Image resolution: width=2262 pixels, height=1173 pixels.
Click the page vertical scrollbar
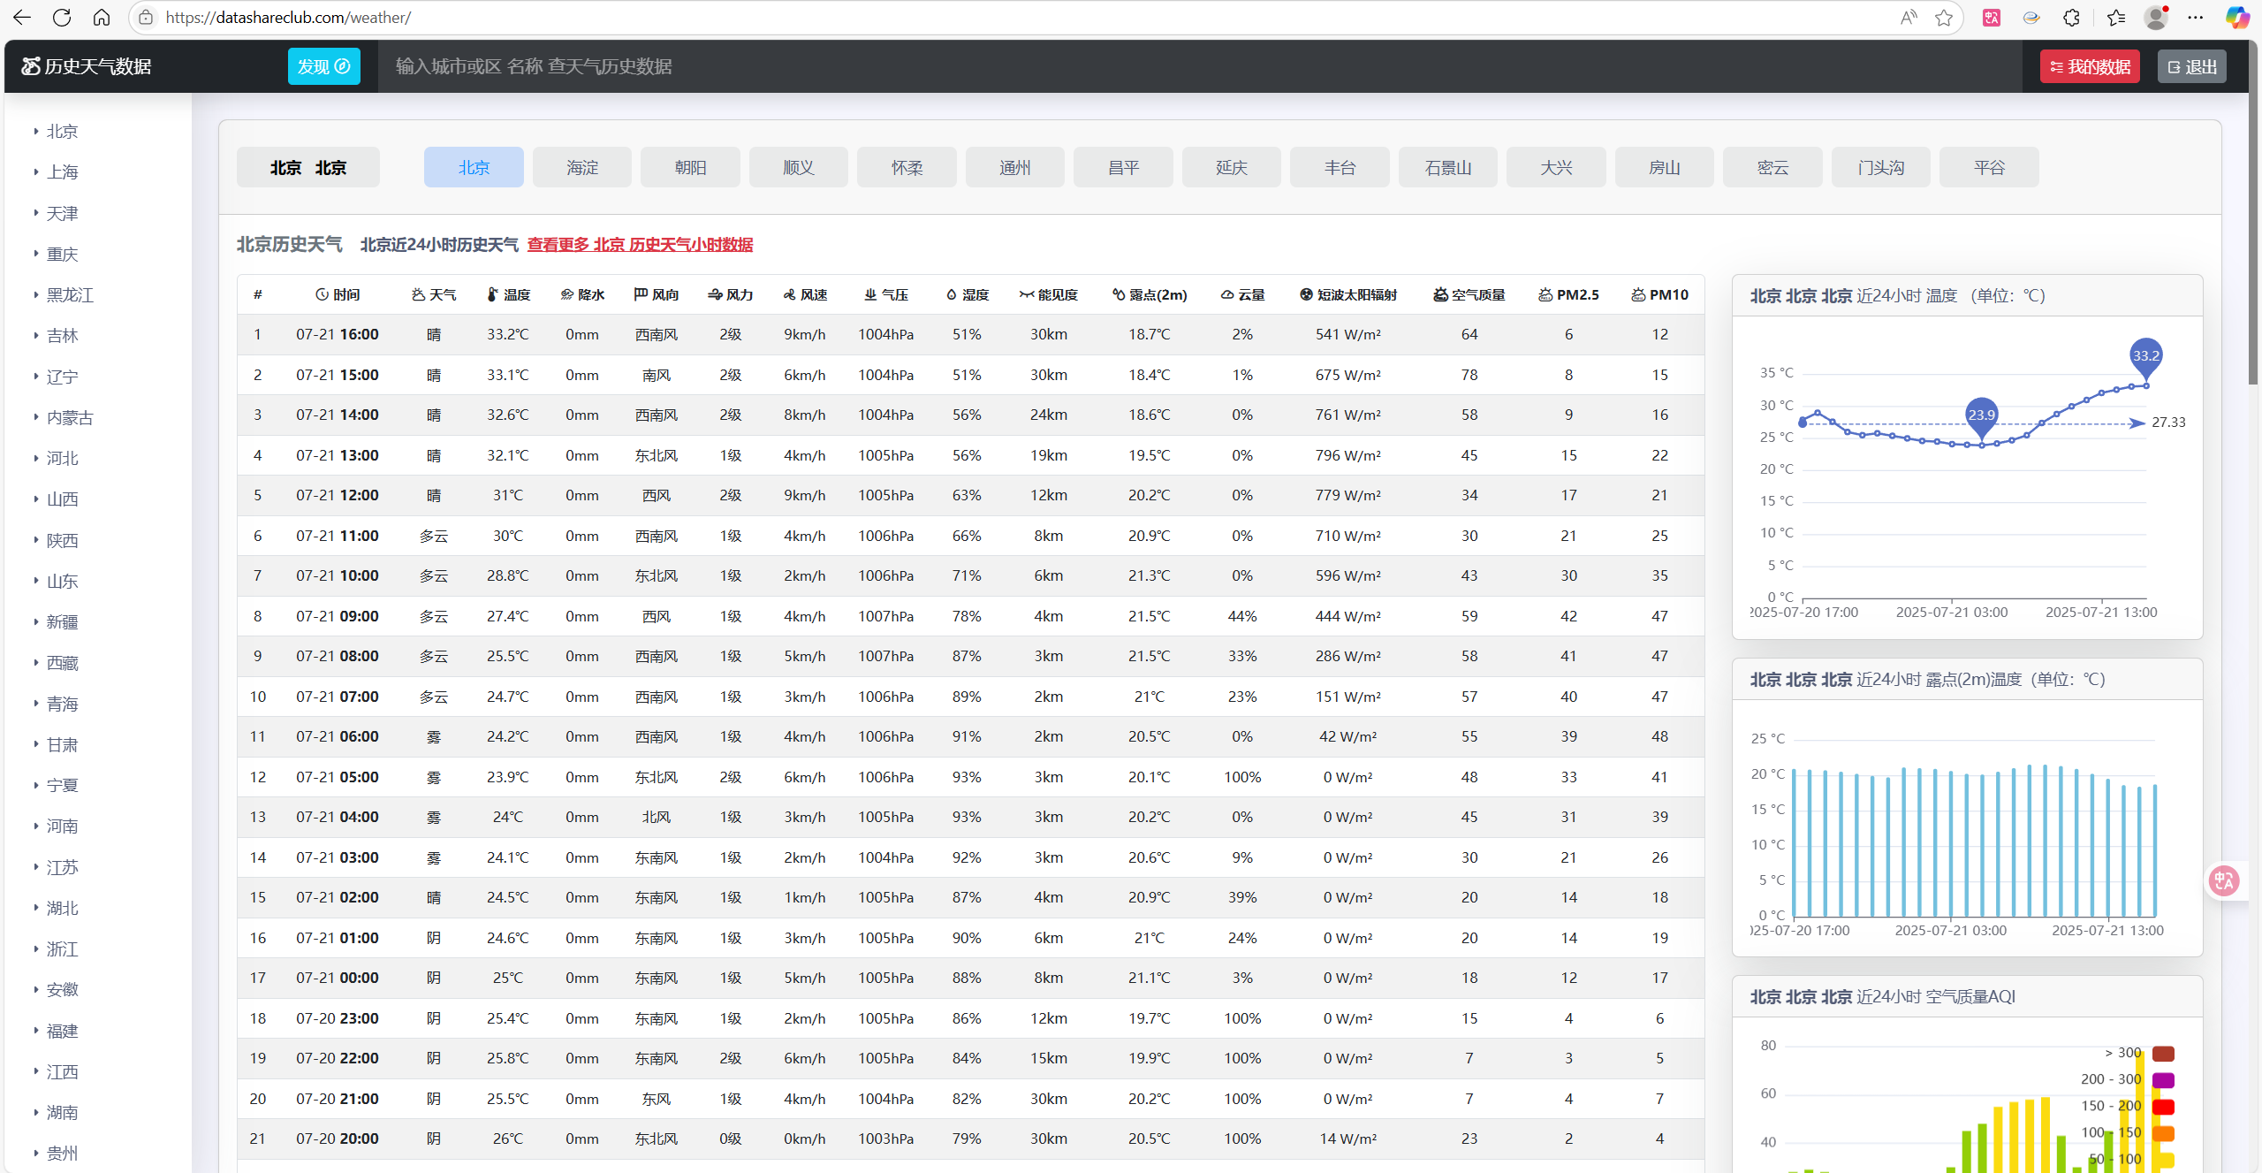(2253, 212)
